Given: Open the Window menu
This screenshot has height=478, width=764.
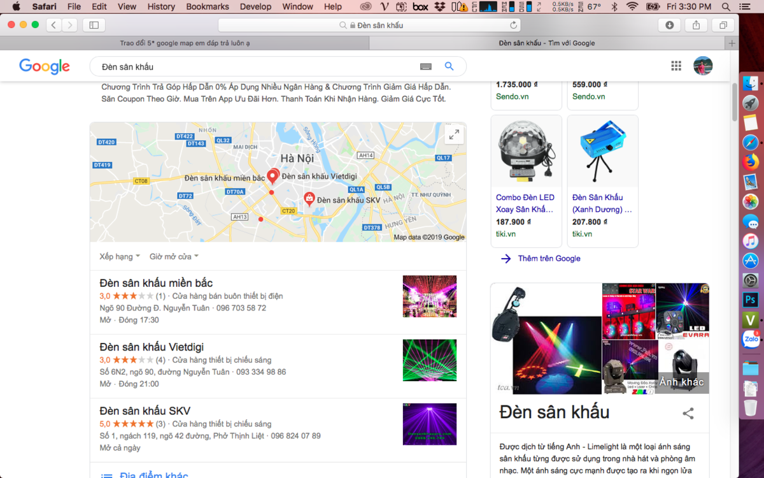Looking at the screenshot, I should pyautogui.click(x=297, y=6).
